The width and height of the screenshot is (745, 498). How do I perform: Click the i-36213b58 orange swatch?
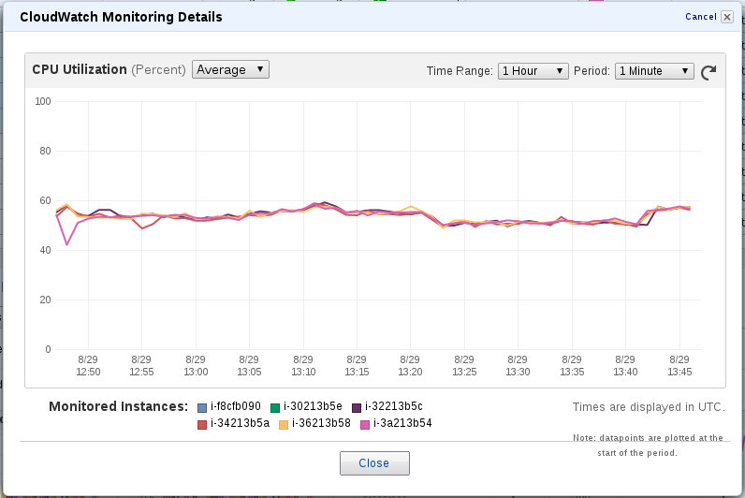point(284,424)
